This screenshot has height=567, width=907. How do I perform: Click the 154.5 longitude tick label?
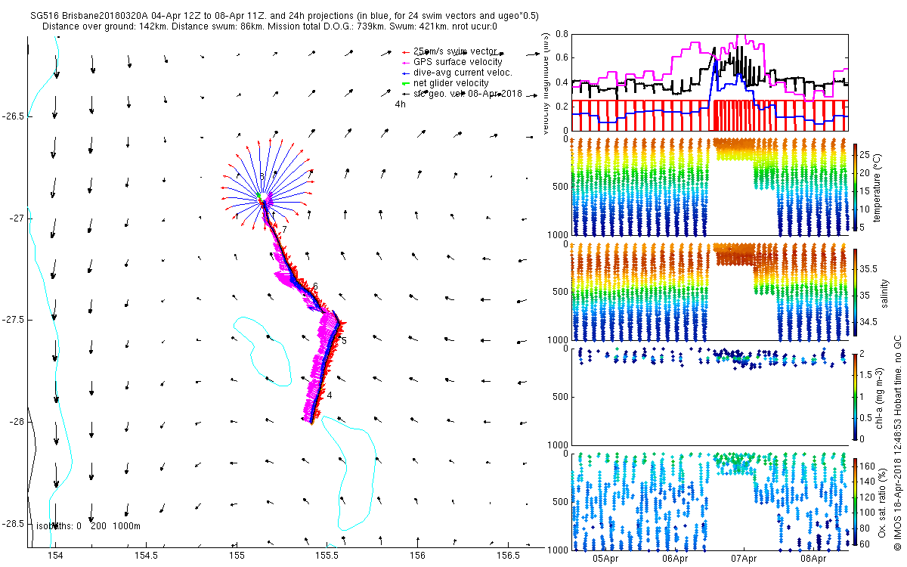tap(145, 556)
